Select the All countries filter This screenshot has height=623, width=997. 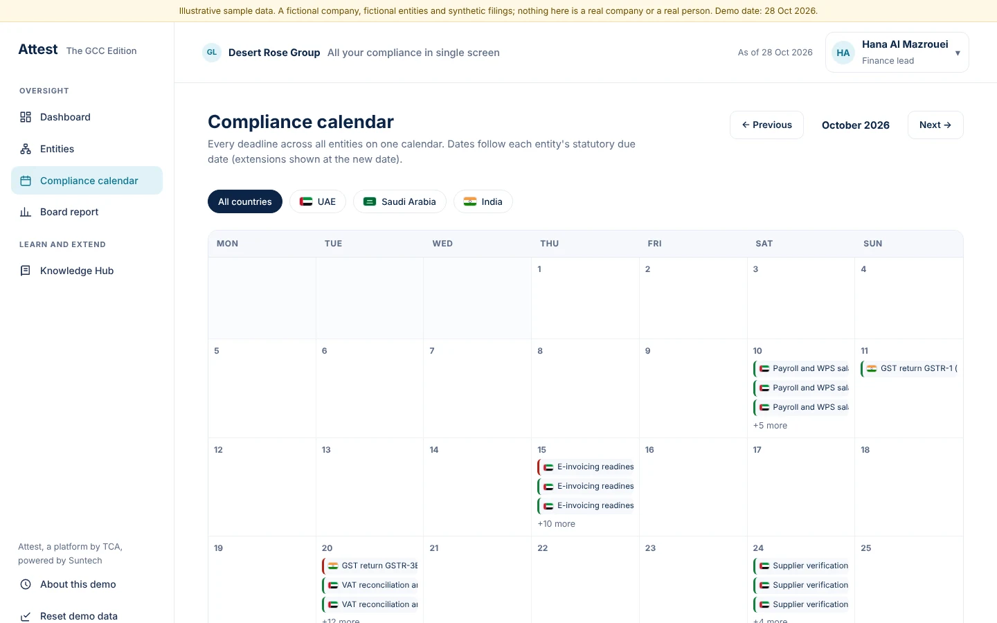(x=245, y=201)
